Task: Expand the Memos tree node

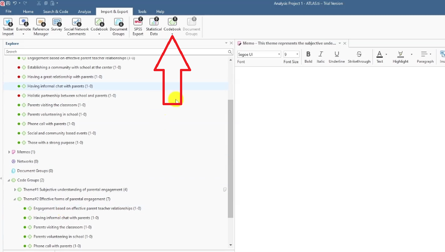Action: 9,152
